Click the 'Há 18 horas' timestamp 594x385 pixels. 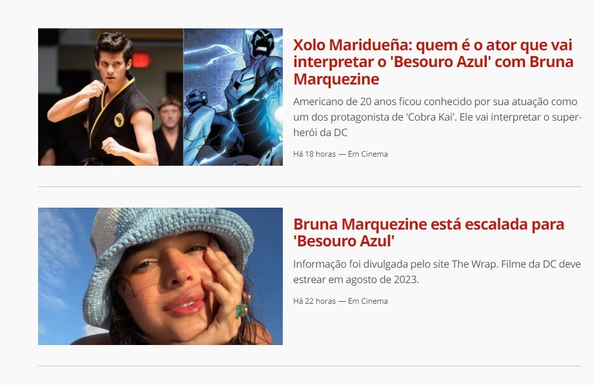click(314, 154)
